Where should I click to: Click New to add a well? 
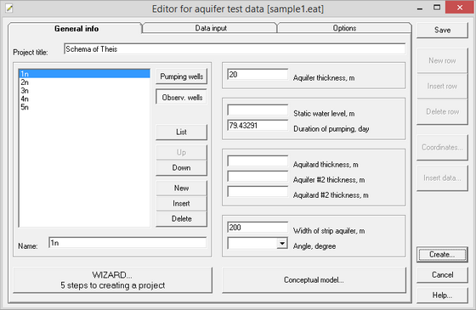[x=182, y=188]
